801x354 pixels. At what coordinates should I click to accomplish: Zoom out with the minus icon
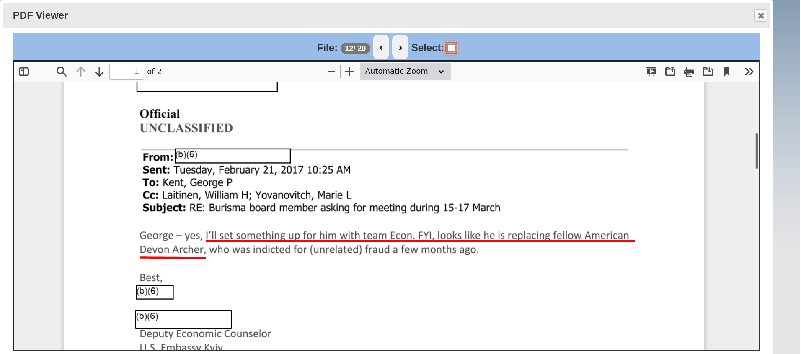click(x=331, y=72)
